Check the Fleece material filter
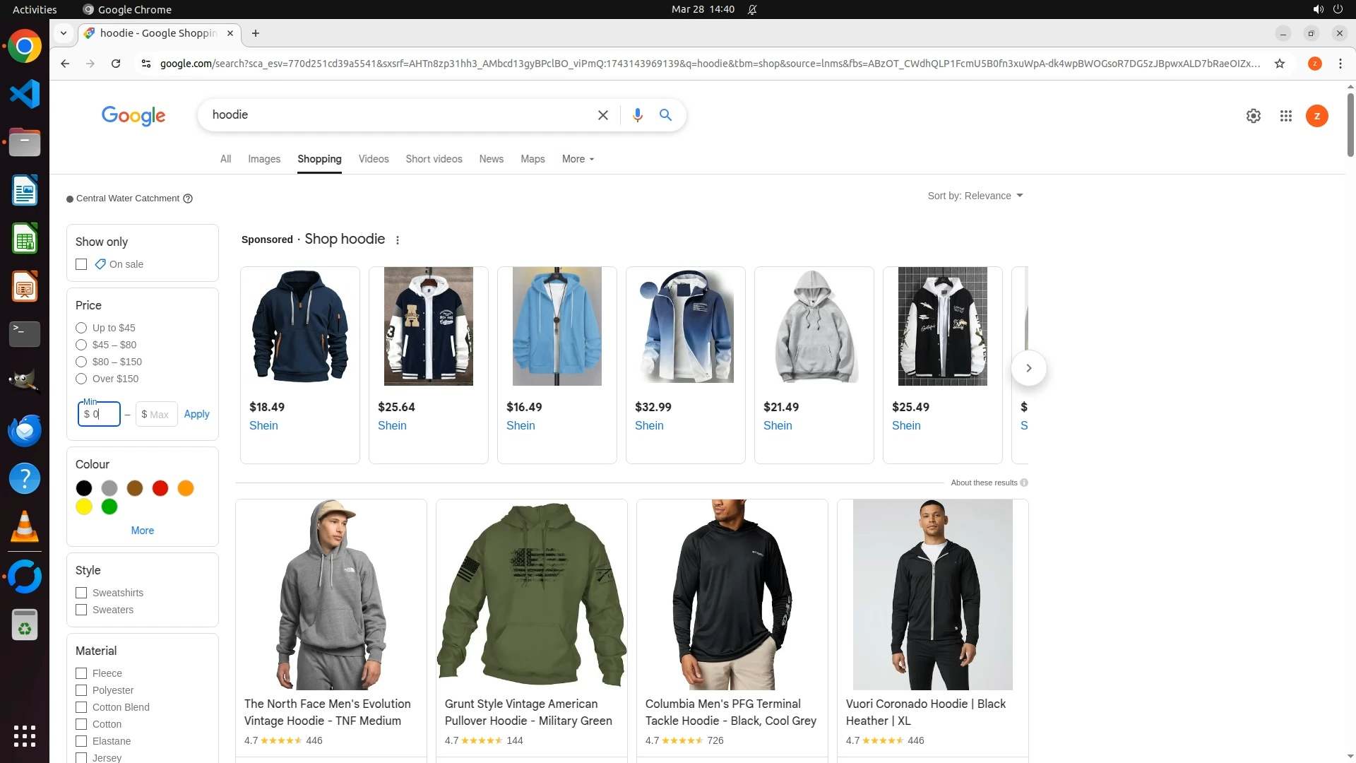Viewport: 1356px width, 763px height. click(81, 673)
